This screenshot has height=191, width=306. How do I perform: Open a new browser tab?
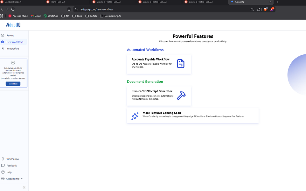click(277, 2)
